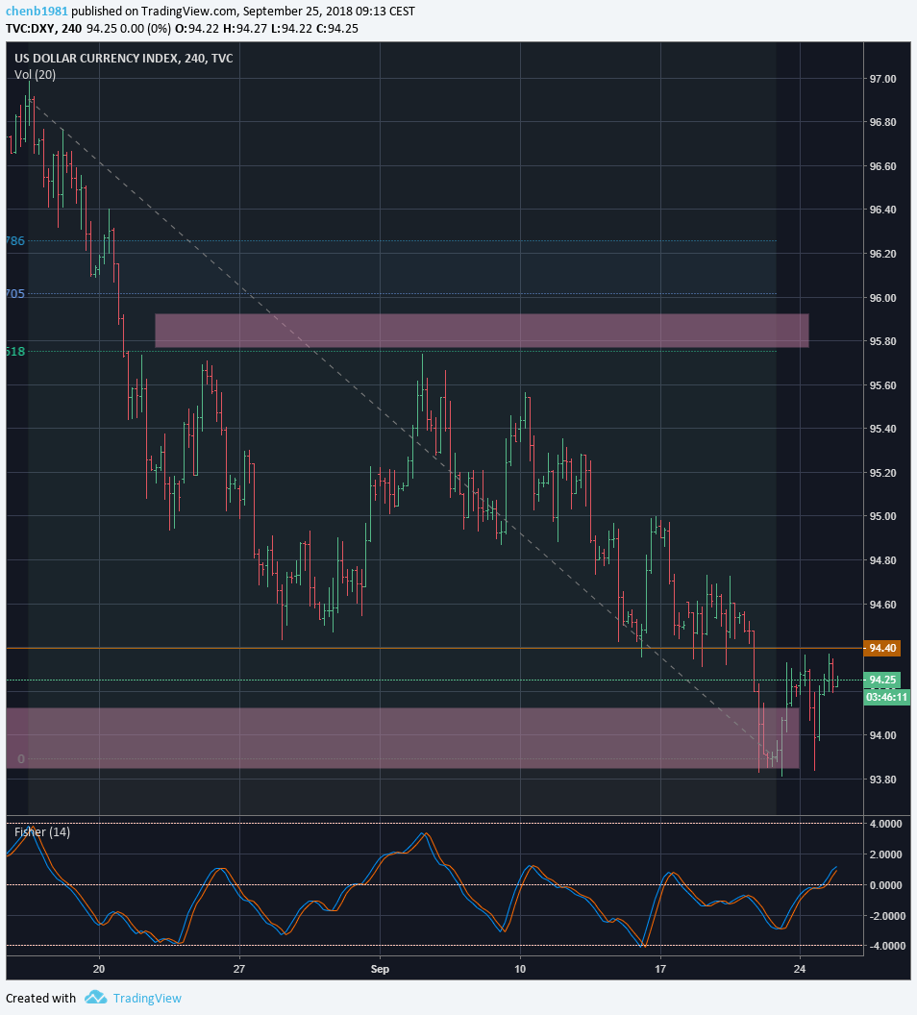The height and width of the screenshot is (1015, 917).
Task: Select the upper pink resistance zone rectangle
Action: 482,330
